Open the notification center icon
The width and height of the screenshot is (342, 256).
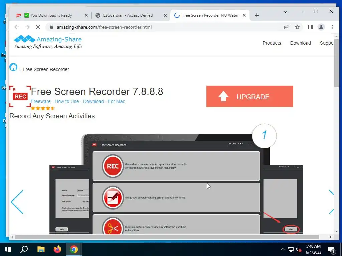coord(331,249)
